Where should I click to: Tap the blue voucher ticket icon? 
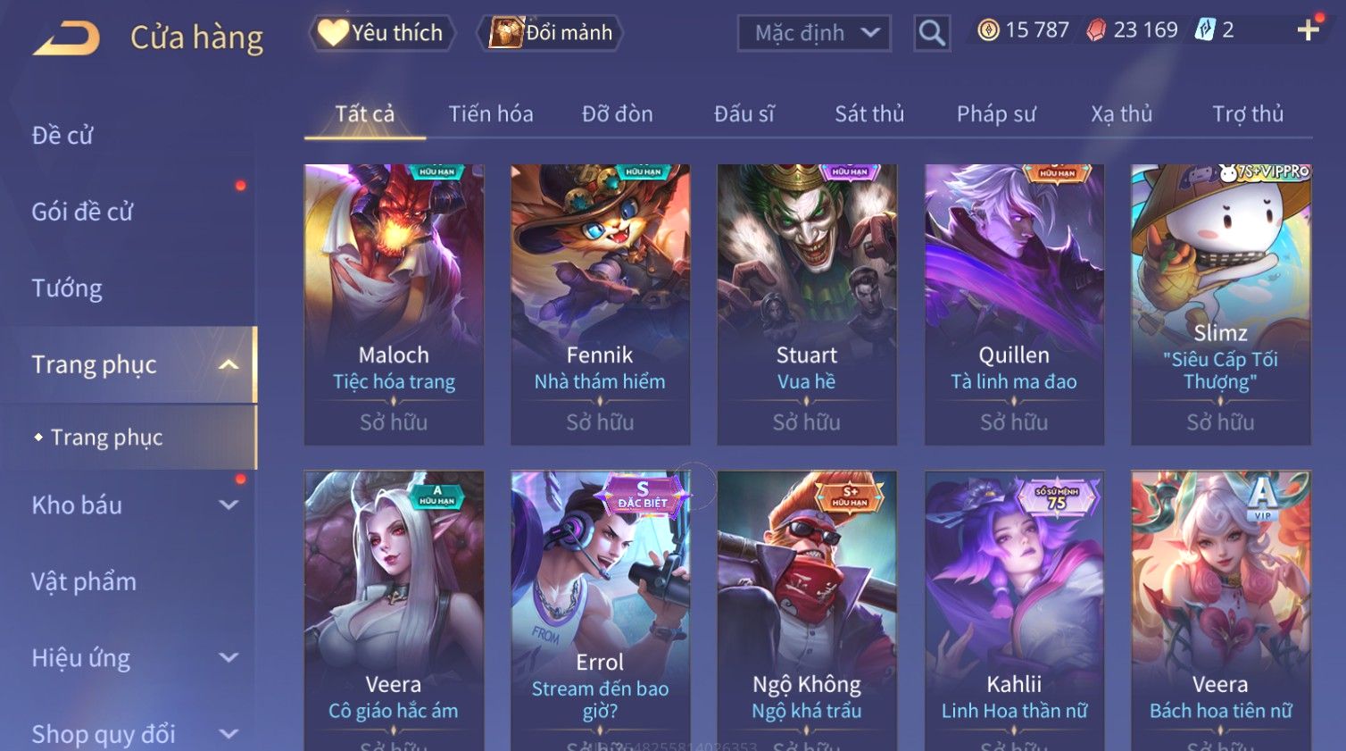[1205, 30]
